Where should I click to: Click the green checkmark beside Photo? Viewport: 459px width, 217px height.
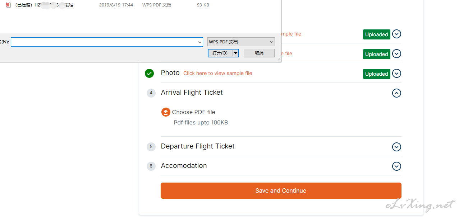click(149, 74)
